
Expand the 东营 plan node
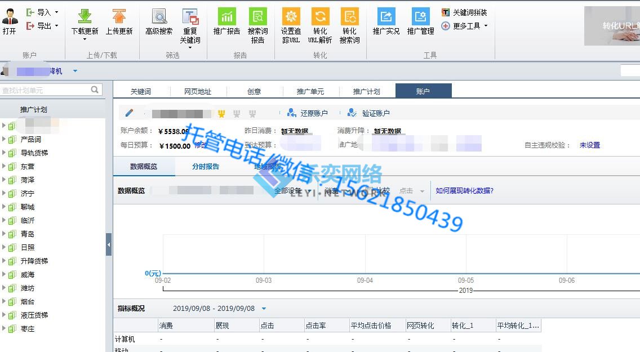(x=4, y=166)
